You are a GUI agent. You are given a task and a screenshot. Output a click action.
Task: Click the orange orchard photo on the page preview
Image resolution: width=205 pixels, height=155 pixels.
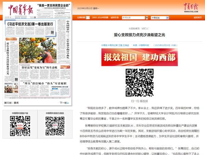click(x=38, y=51)
